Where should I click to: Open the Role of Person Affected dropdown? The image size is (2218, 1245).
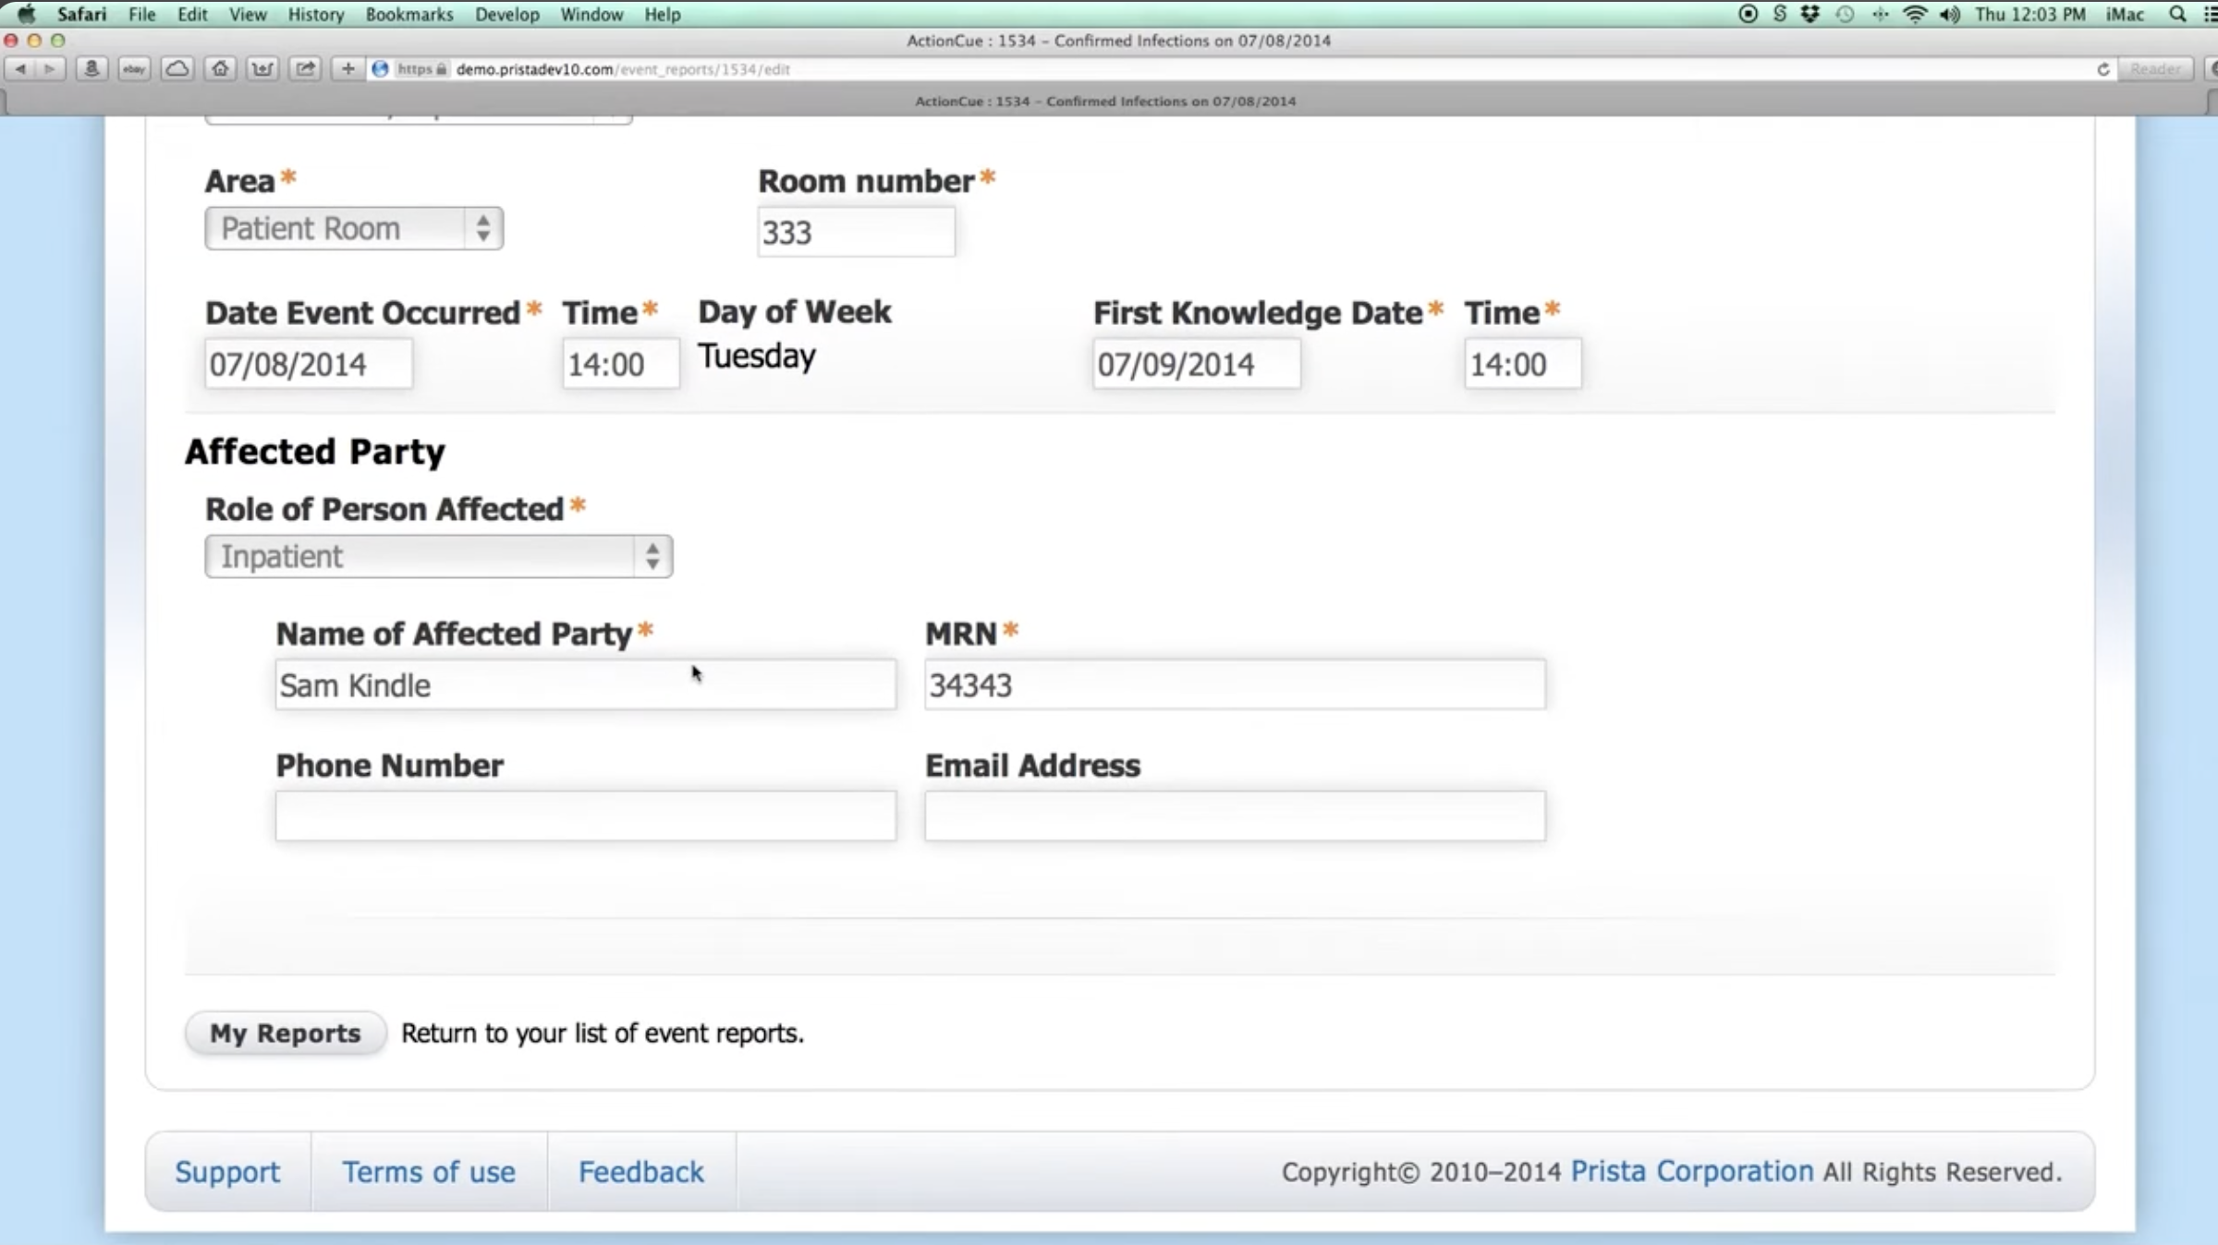[438, 556]
